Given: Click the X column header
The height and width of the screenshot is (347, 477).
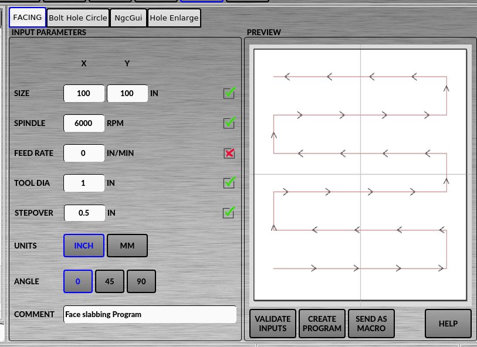Looking at the screenshot, I should [x=84, y=63].
